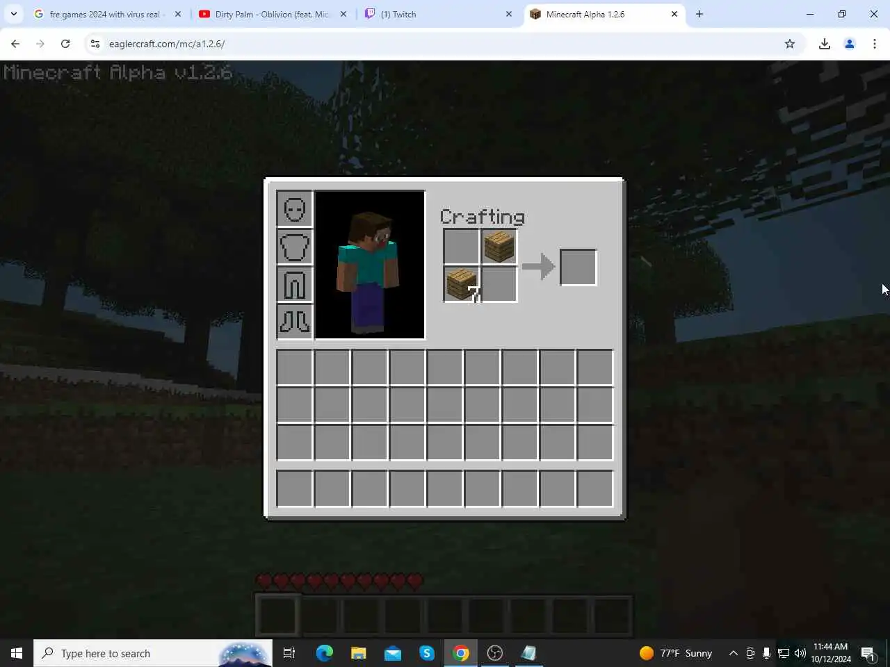Click the empty bottom-right crafting slot

pos(499,284)
